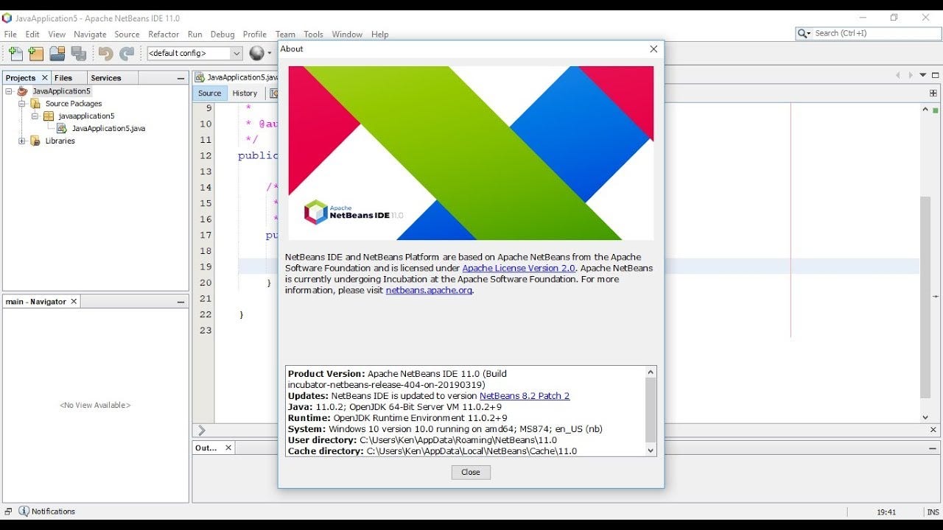Close the main - Navigator tab
Viewport: 943px width, 530px height.
tap(74, 302)
